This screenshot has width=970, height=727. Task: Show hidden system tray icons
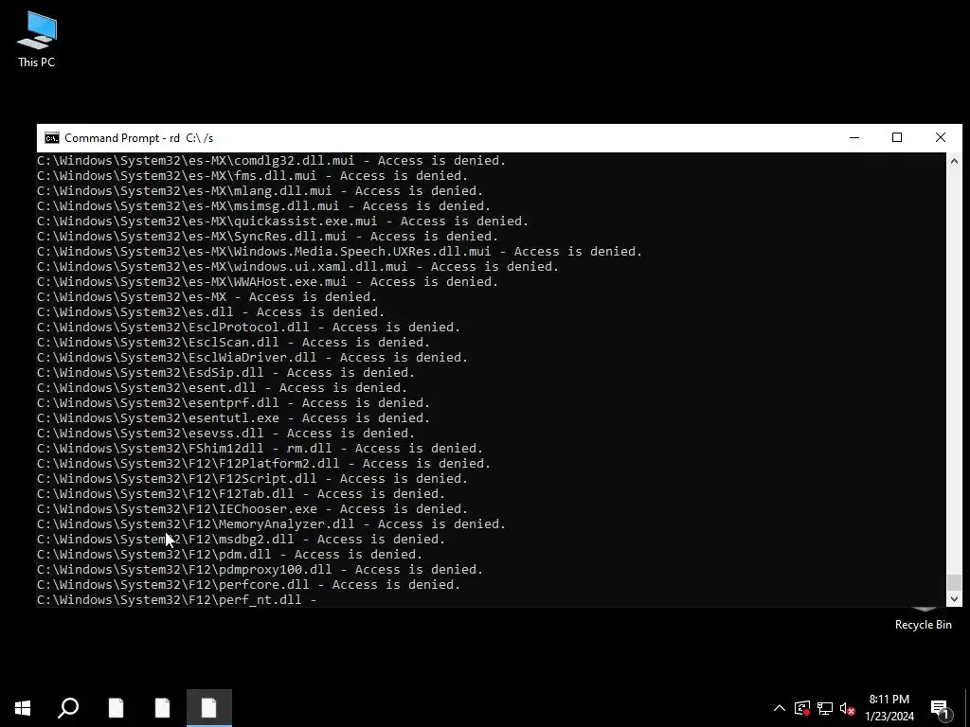780,708
